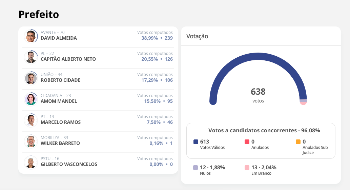350x190 pixels.
Task: Select the AMOM MANDEL candidate row name
Action: click(x=59, y=101)
